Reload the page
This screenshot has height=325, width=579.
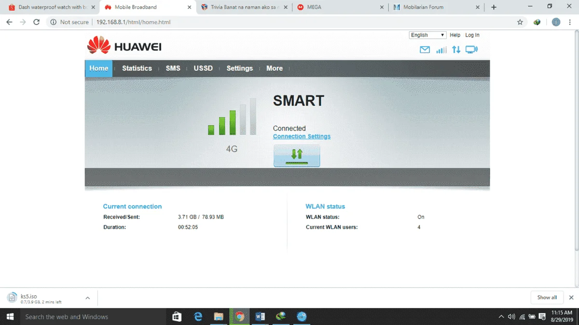tap(36, 22)
